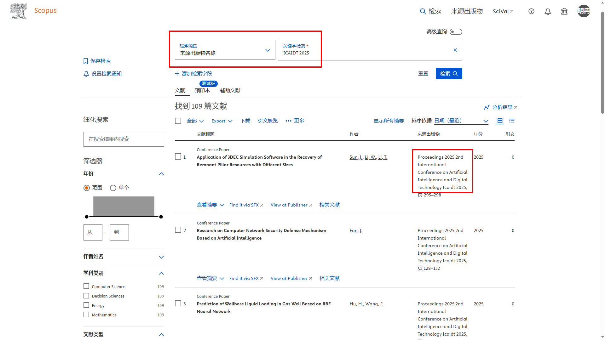605x340 pixels.
Task: Select the single year radio option
Action: point(113,188)
